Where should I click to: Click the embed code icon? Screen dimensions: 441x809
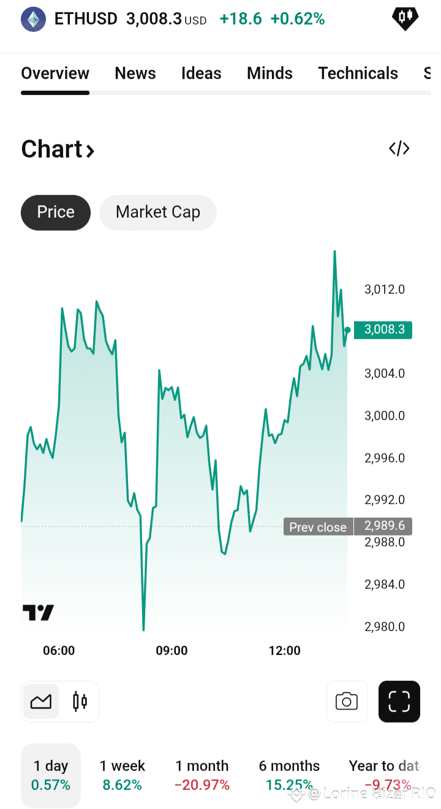399,148
